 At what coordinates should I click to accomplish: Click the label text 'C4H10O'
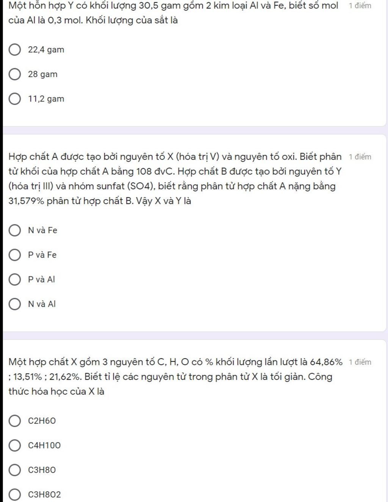pos(44,445)
